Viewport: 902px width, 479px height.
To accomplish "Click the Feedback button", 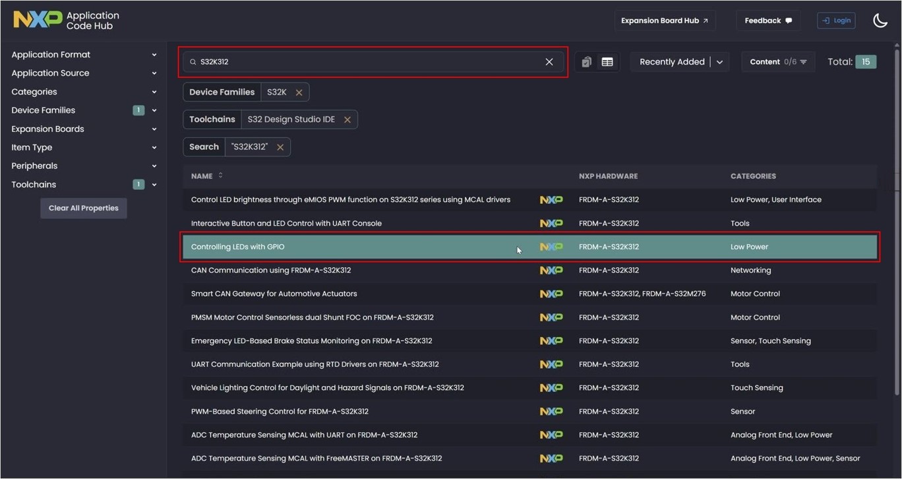I will tap(768, 20).
